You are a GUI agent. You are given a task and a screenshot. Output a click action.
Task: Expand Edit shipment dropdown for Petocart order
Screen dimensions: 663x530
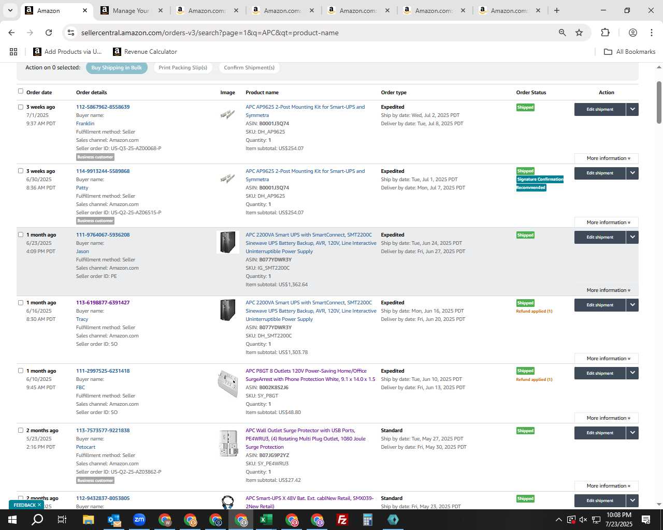[x=632, y=433]
